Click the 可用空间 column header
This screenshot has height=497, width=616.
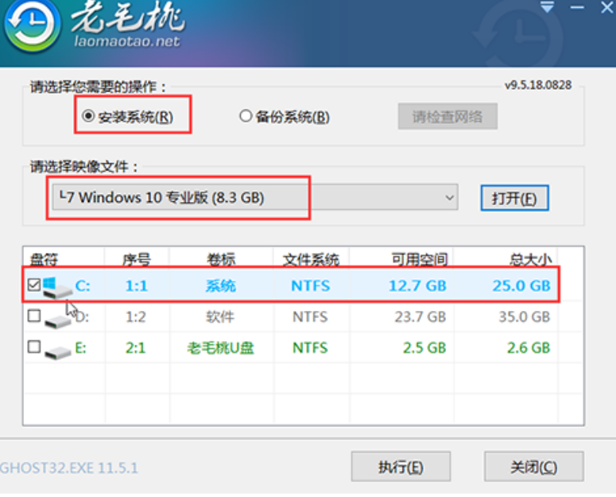[420, 259]
